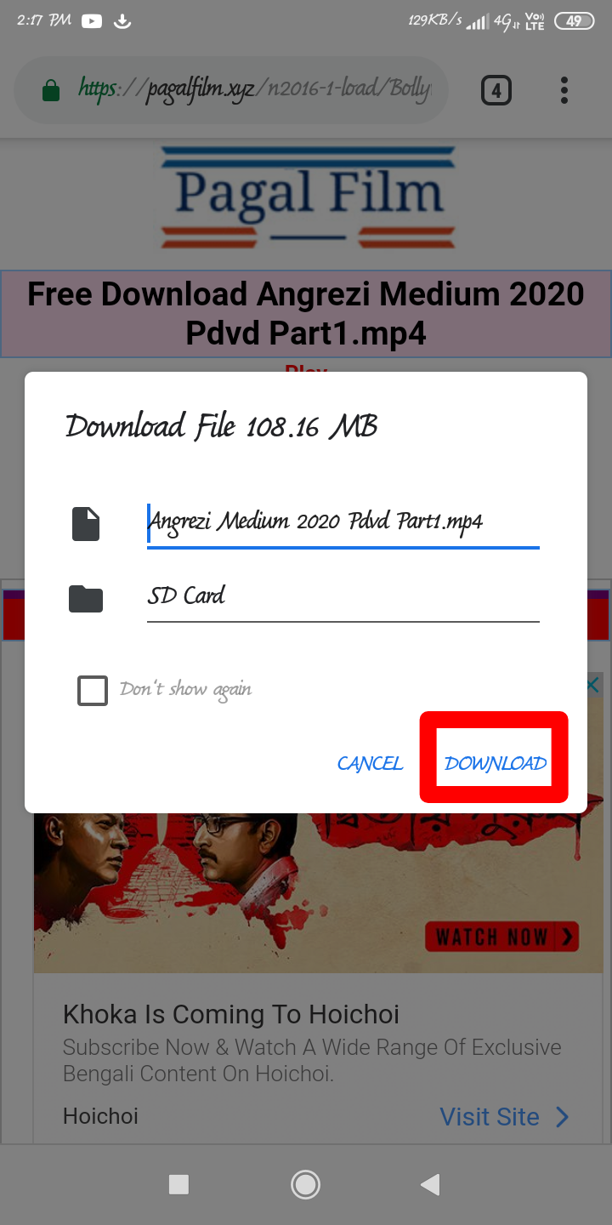Open the tab switcher showing 4 tabs

[x=496, y=90]
